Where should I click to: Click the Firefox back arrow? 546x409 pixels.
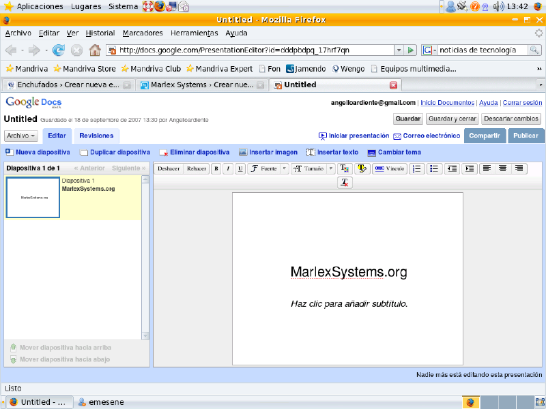[x=11, y=50]
